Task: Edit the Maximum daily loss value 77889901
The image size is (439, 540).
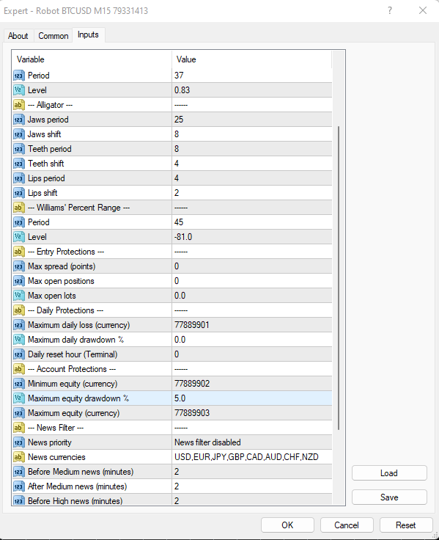Action: (x=252, y=325)
